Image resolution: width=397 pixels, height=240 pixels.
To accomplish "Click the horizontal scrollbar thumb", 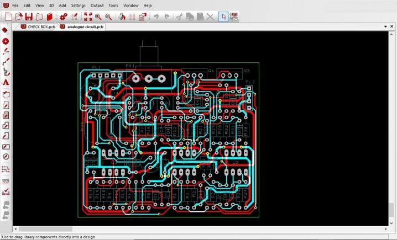I will point(46,228).
